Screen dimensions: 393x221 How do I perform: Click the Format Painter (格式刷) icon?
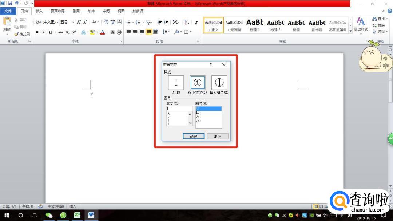click(22, 34)
